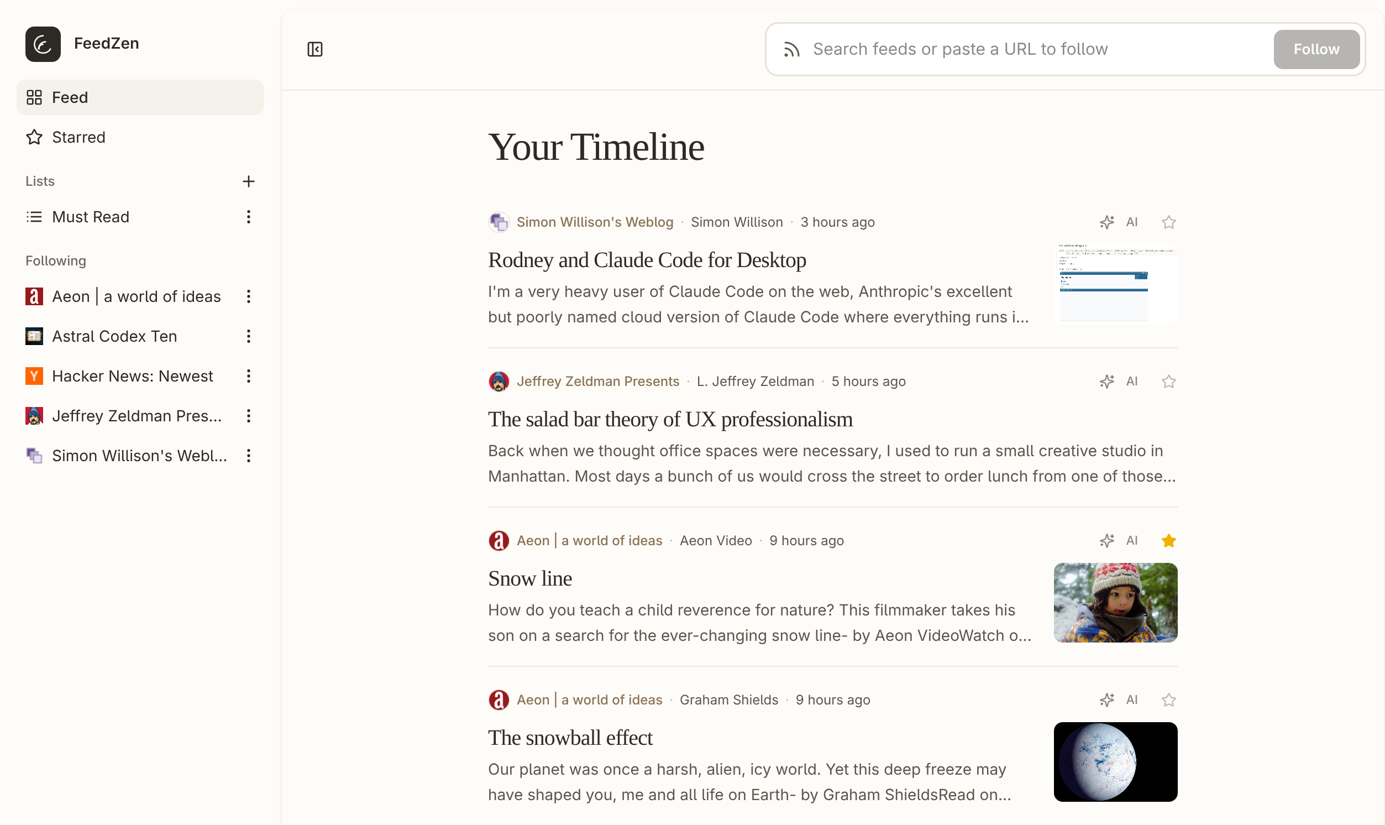Star the Rodney and Claude Code article
This screenshot has width=1385, height=825.
coord(1168,222)
